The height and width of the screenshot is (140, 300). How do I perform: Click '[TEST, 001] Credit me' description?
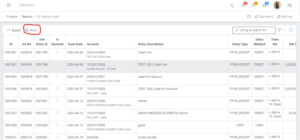pos(152,65)
